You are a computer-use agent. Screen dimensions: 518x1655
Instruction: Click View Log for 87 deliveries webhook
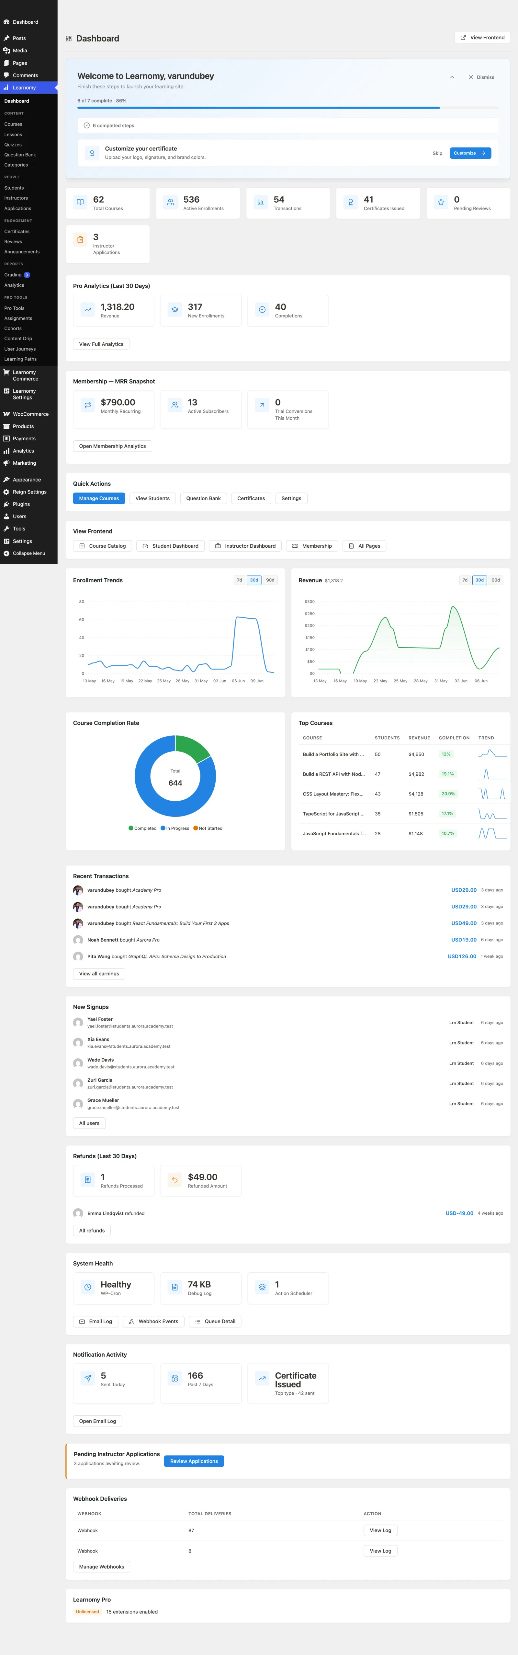pyautogui.click(x=380, y=1530)
